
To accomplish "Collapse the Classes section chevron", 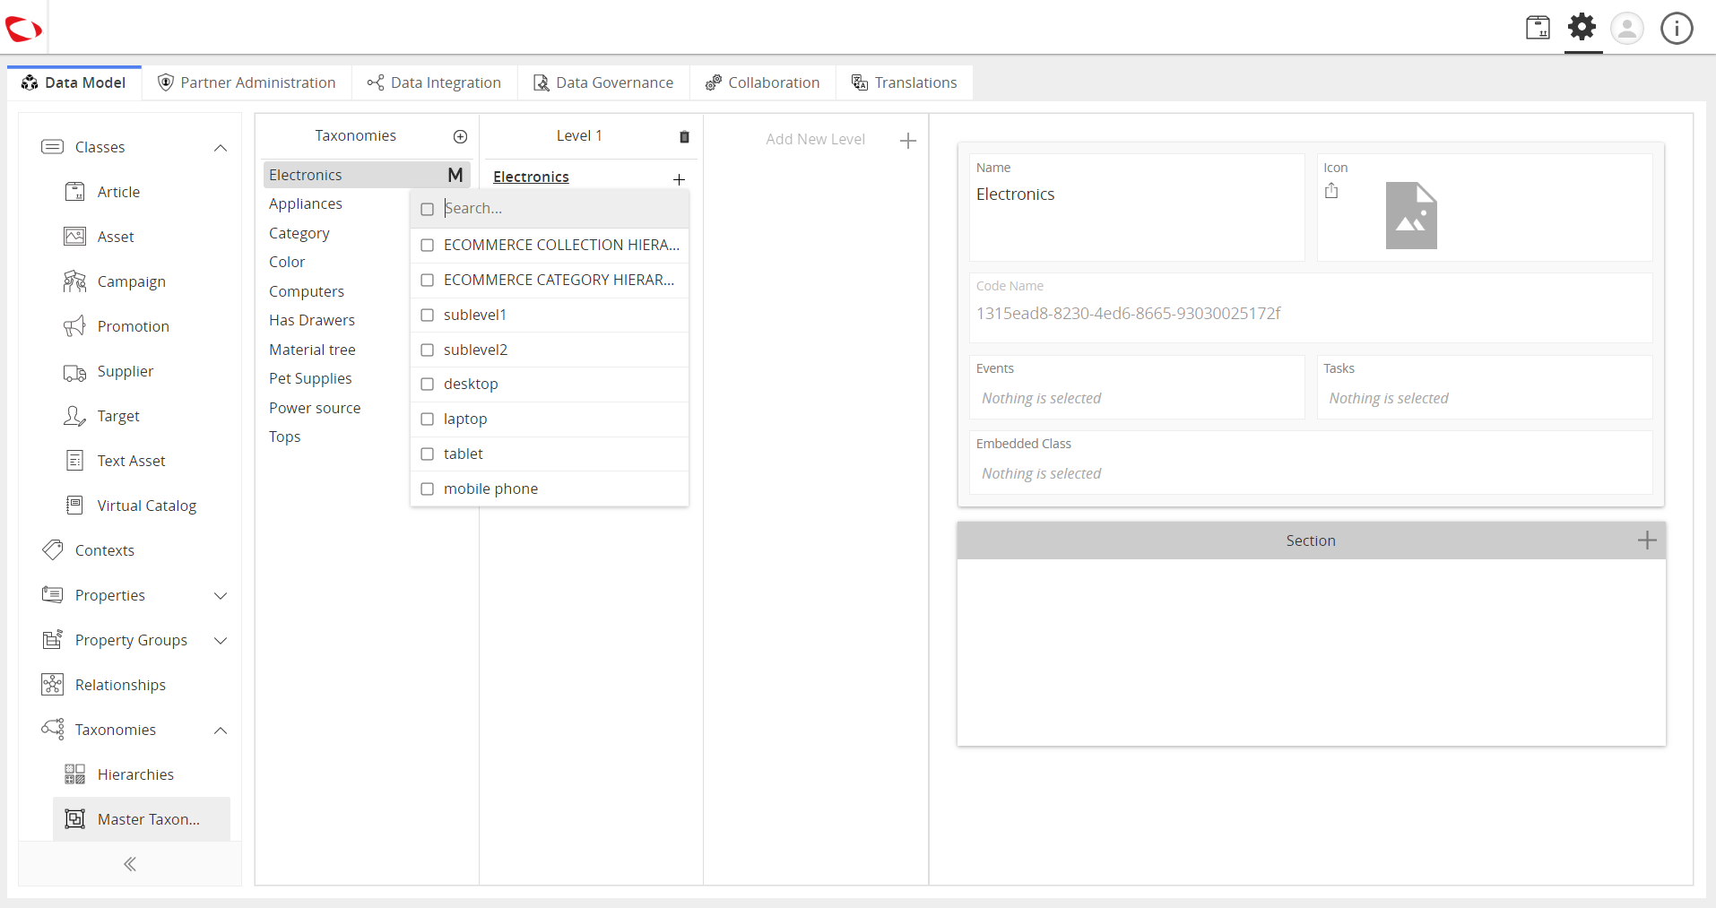I will 221,147.
